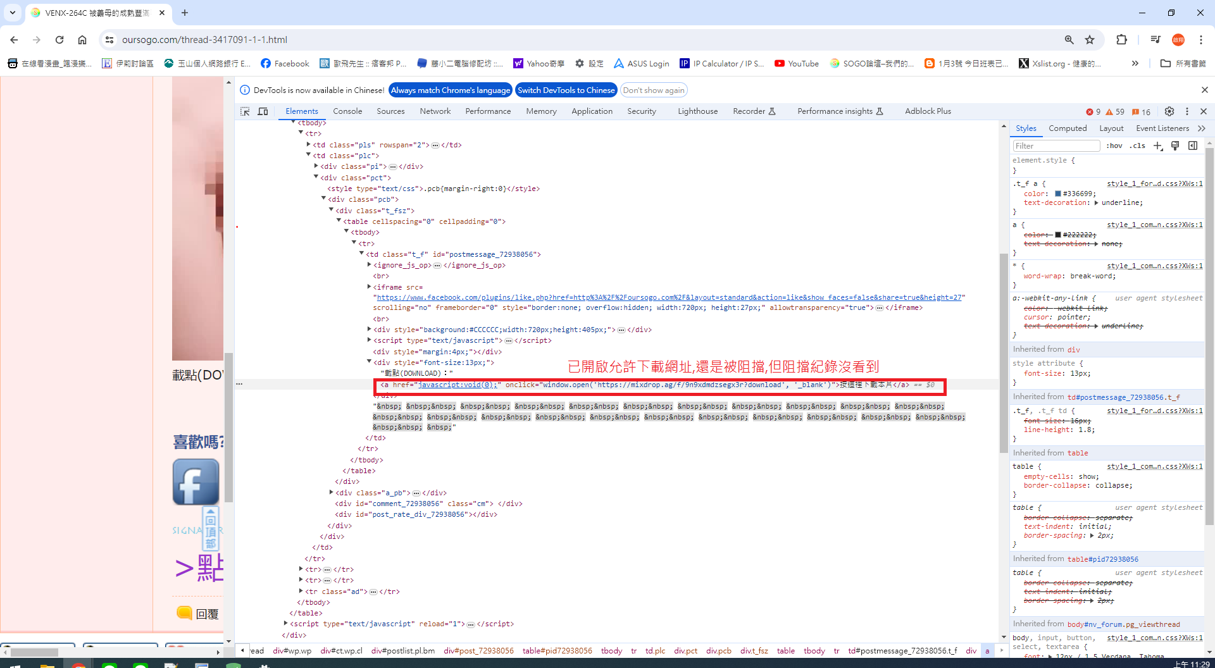
Task: Open the browser extensions puzzle icon
Action: click(x=1121, y=39)
